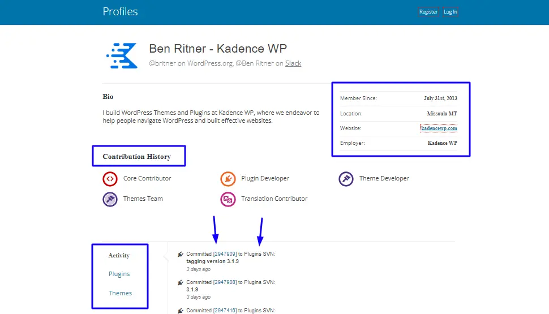Click plug icon beside commit 2947908

click(x=181, y=282)
